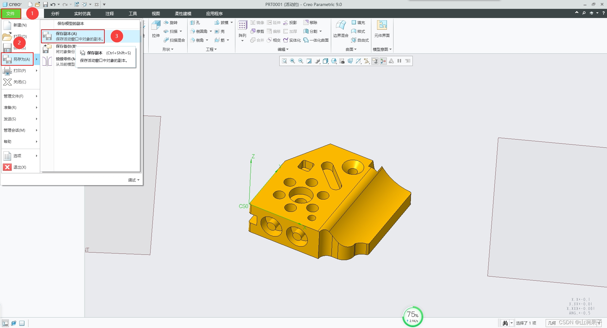The image size is (607, 328).
Task: Toggle the annotation display button in view toolbar
Action: [x=375, y=61]
